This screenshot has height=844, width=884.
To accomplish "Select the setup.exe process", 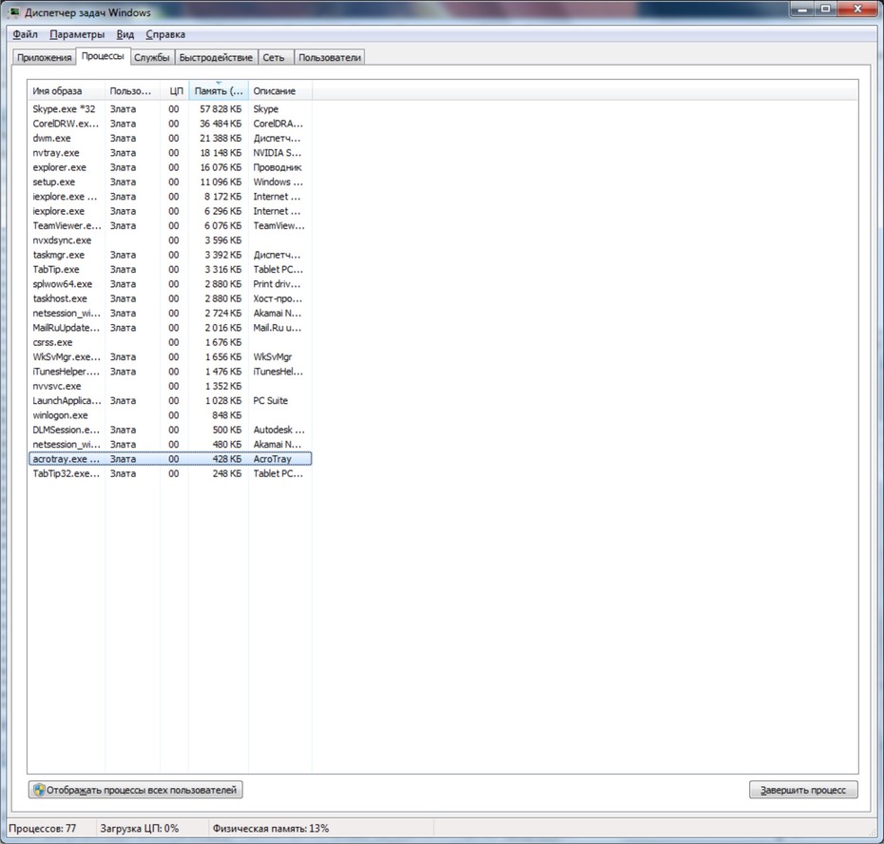I will pyautogui.click(x=170, y=182).
